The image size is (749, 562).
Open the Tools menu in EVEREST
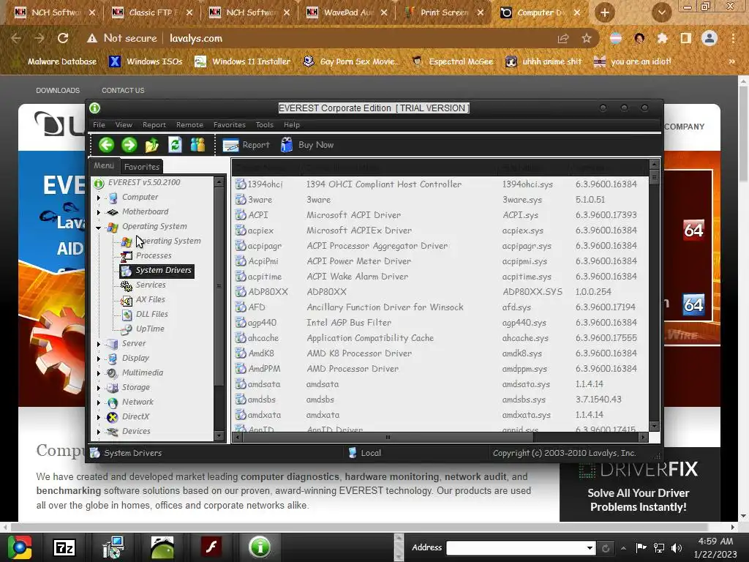(x=264, y=124)
